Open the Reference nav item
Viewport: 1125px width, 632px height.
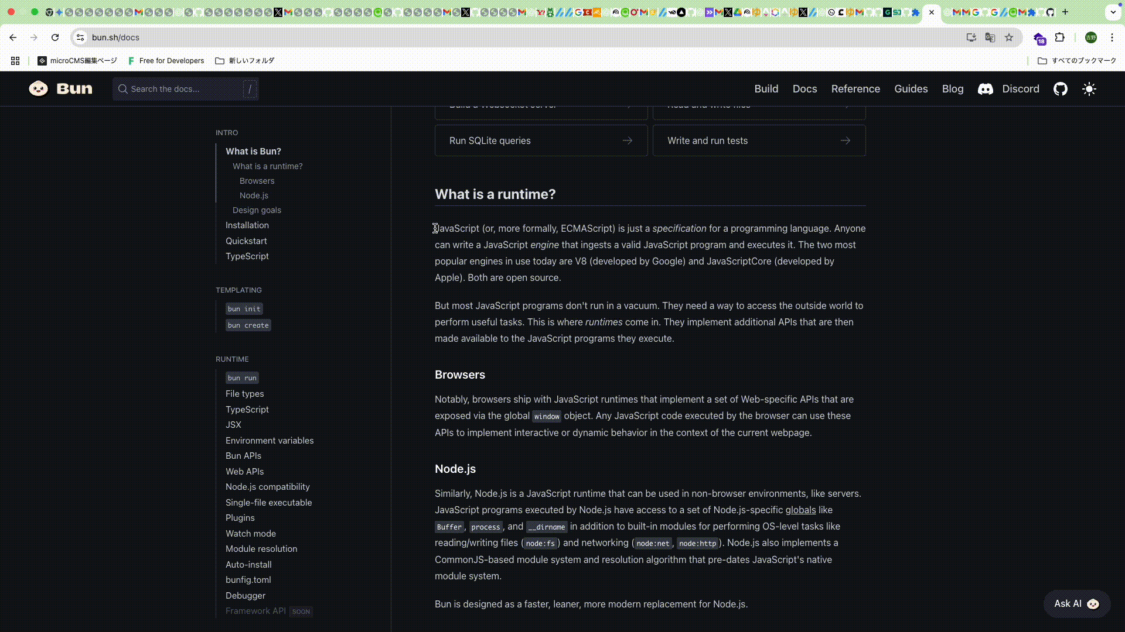pyautogui.click(x=855, y=89)
